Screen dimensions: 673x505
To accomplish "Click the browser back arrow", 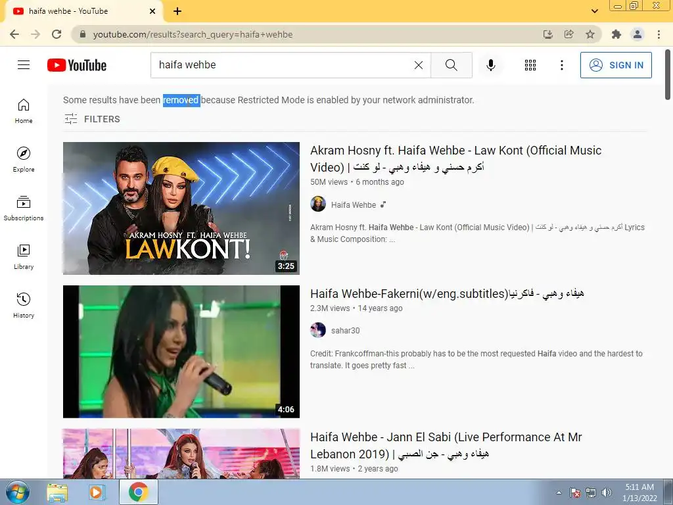I will pos(14,34).
